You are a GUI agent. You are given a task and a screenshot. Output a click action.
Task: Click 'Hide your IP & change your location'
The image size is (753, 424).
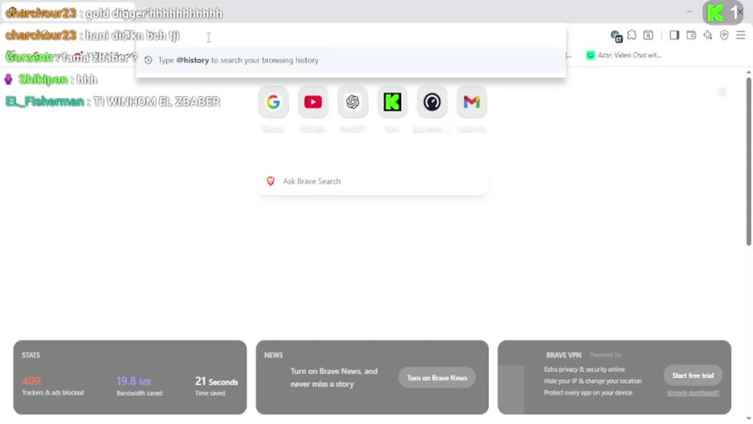coord(593,381)
